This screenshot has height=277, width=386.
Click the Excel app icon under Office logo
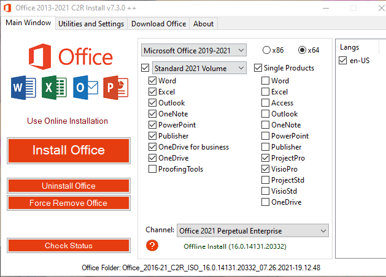pos(54,88)
